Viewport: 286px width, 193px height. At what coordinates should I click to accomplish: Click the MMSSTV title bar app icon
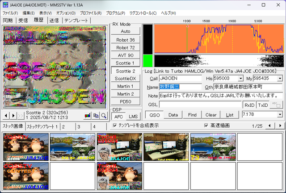[x=5, y=5]
